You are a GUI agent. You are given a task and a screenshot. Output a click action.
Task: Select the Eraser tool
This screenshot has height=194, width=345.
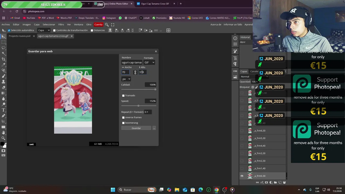point(4,88)
